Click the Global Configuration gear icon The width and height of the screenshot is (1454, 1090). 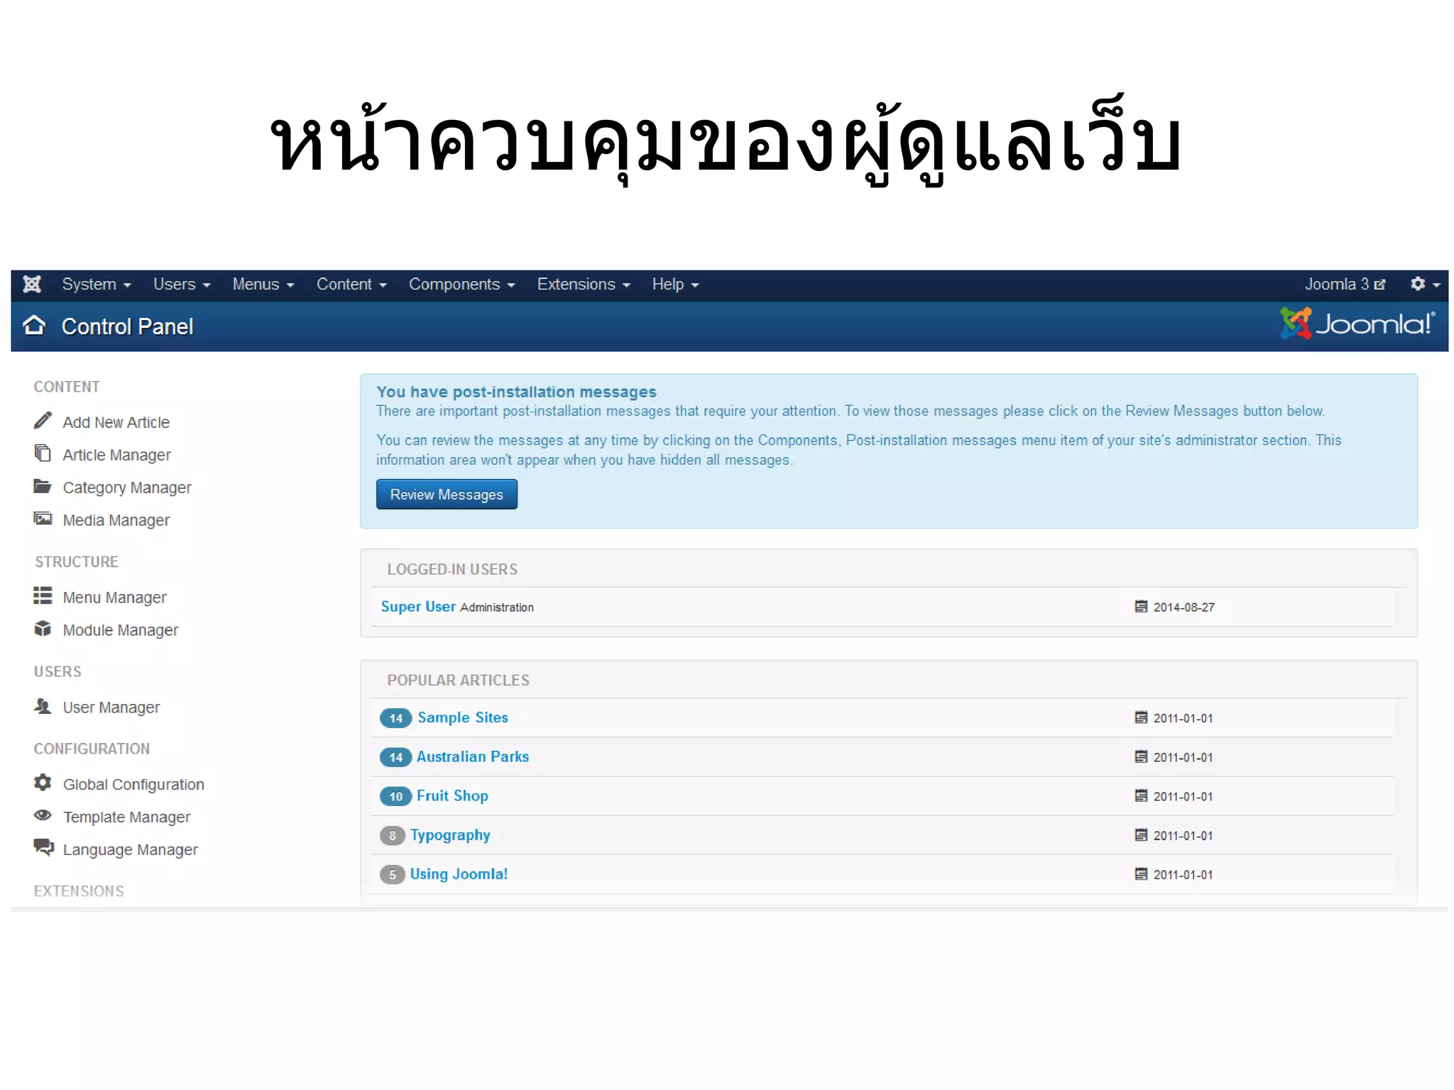pos(43,782)
